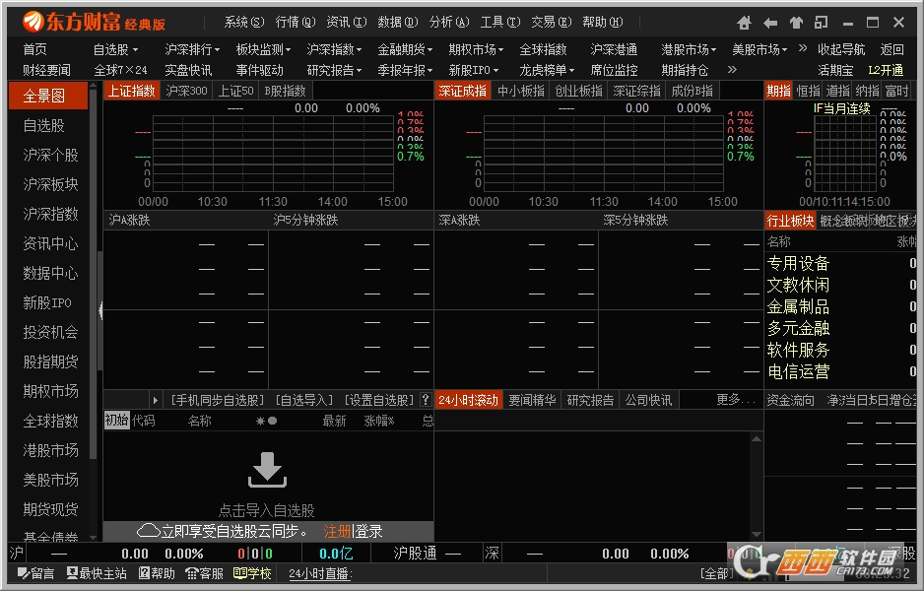This screenshot has height=591, width=924.
Task: Click the 登录 link
Action: point(368,532)
